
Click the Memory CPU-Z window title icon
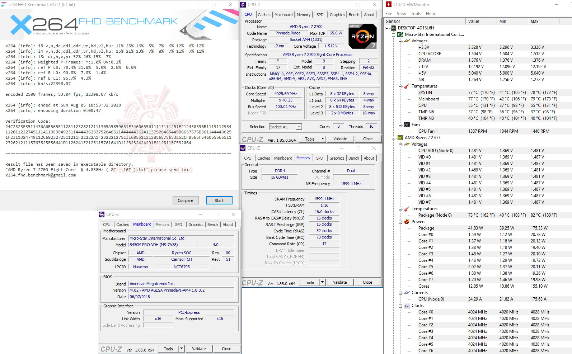tap(243, 148)
